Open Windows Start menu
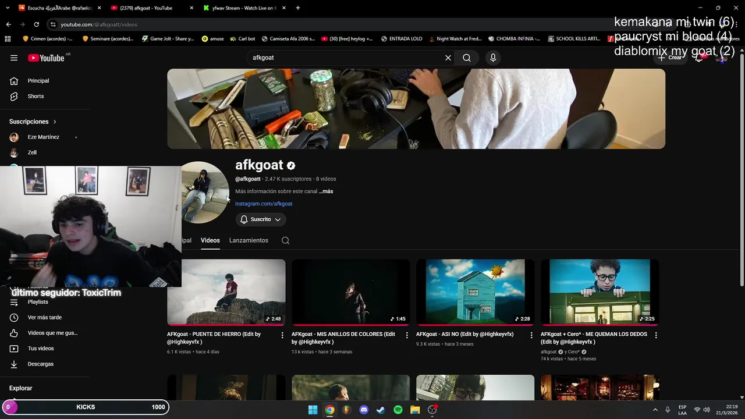The image size is (745, 419). pyautogui.click(x=313, y=410)
